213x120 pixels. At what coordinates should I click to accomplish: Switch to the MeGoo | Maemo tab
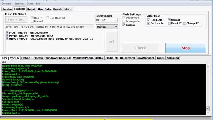click(32, 58)
